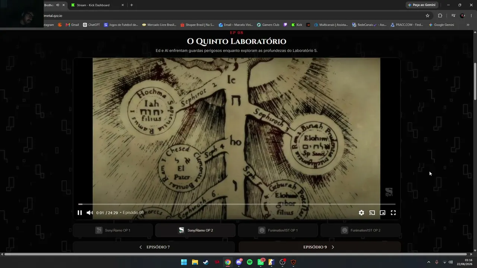Click the O Quinto Laboratório episode title
The width and height of the screenshot is (477, 268).
(237, 41)
